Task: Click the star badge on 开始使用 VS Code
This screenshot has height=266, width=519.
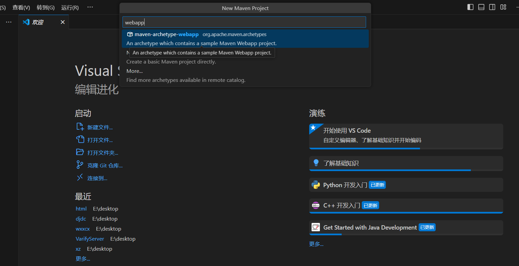Action: pyautogui.click(x=313, y=128)
